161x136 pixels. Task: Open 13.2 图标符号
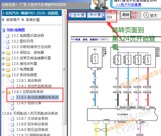[x=22, y=41]
